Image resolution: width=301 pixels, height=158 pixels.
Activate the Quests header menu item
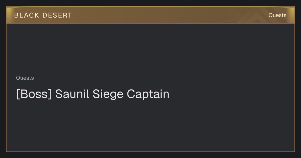(x=277, y=15)
